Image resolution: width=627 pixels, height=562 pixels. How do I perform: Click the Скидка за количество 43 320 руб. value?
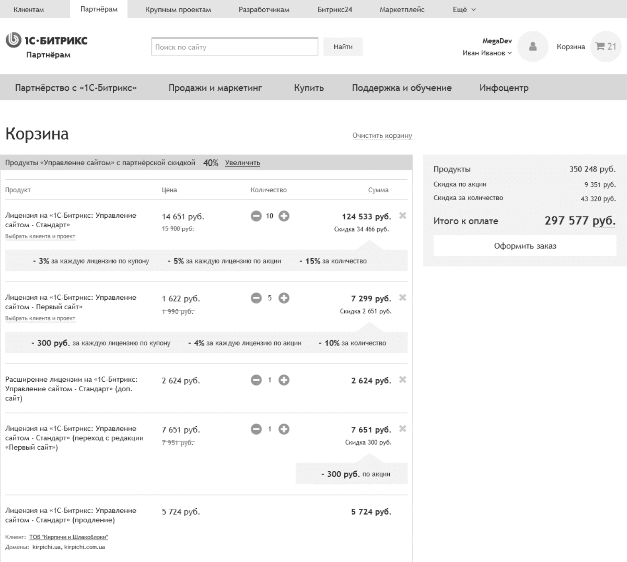point(598,199)
